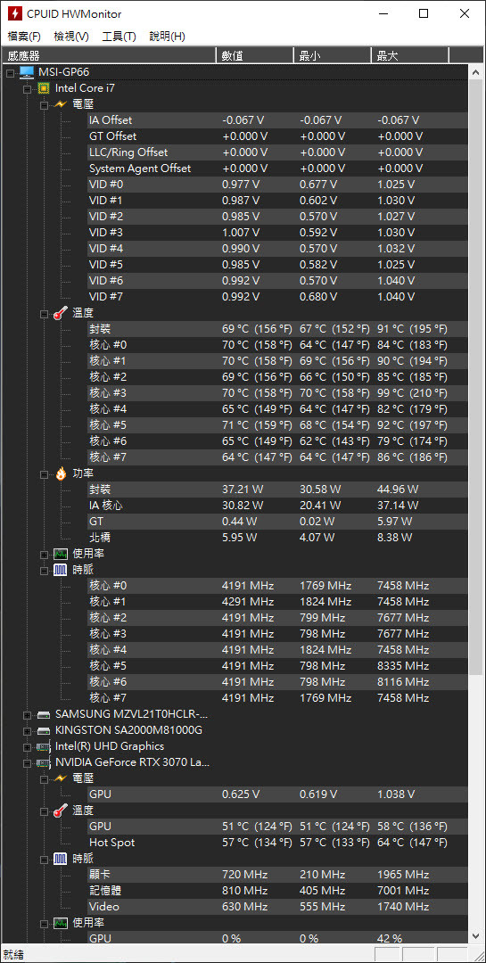
Task: Collapse the Intel Core i7 node
Action: (27, 88)
